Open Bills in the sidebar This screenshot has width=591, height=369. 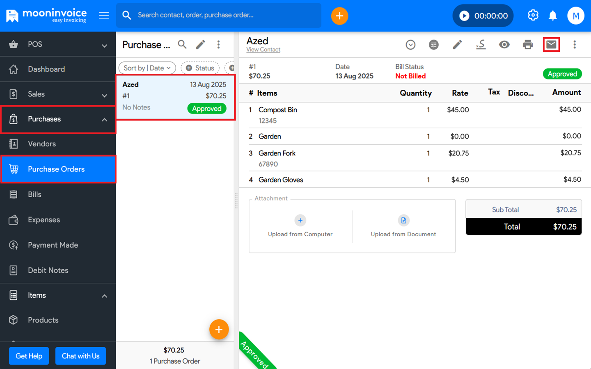tap(34, 194)
